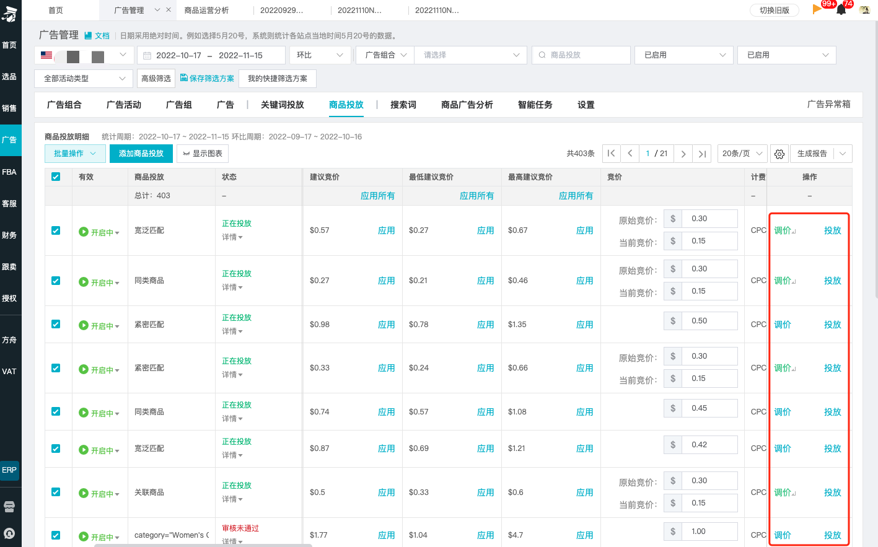This screenshot has width=878, height=547.
Task: Open the 请选择 portfolio dropdown
Action: (471, 55)
